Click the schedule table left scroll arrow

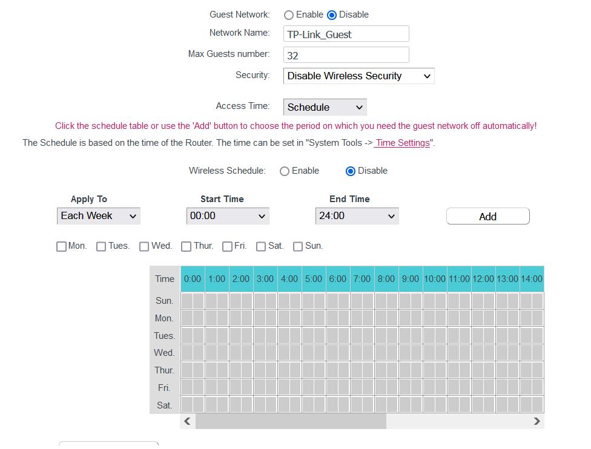(187, 421)
